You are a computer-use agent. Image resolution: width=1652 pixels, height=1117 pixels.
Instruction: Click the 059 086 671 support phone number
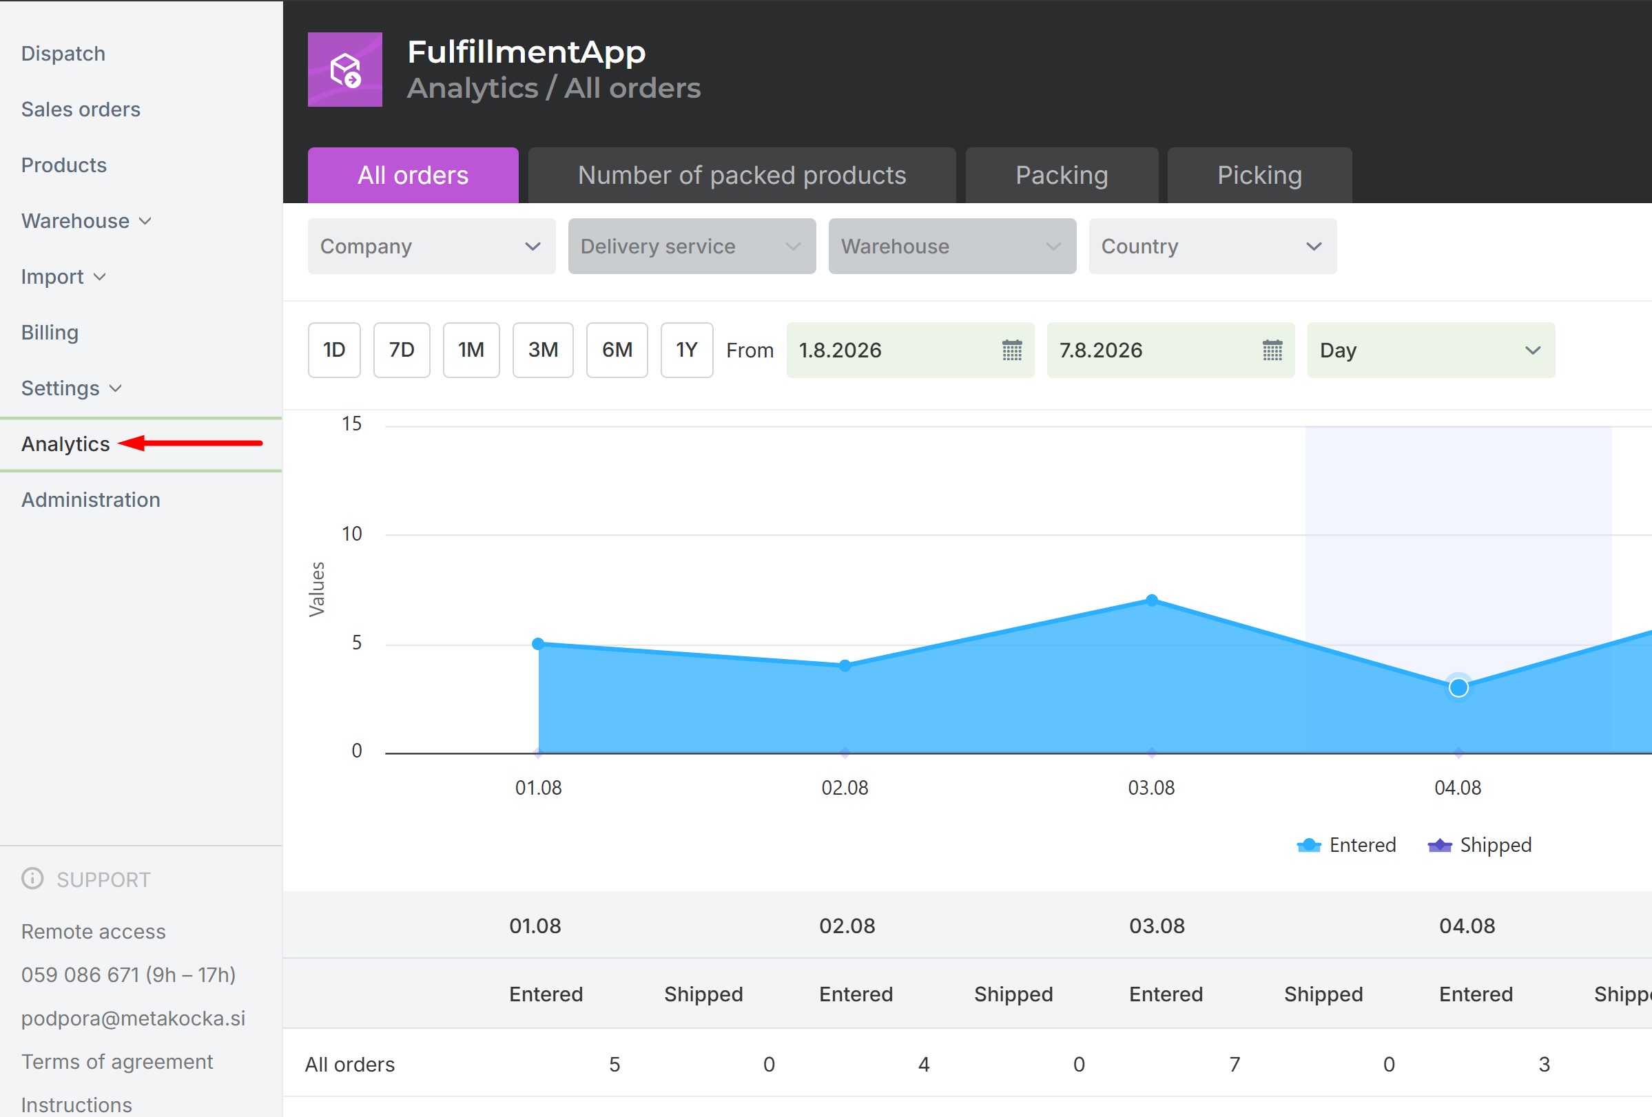129,975
